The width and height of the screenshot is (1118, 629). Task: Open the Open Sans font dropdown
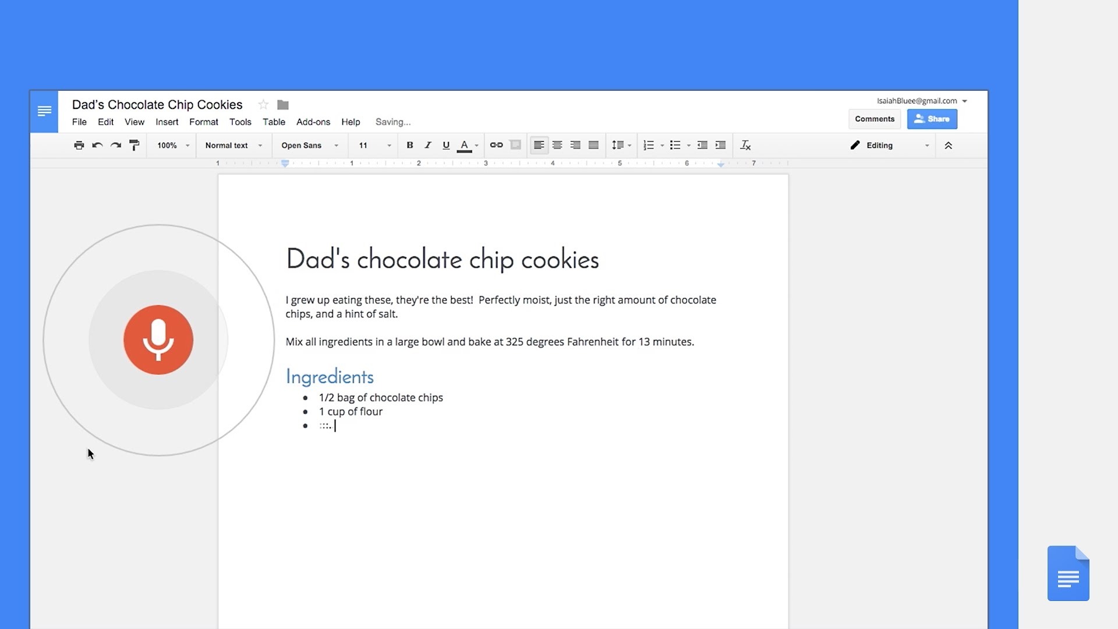click(309, 146)
